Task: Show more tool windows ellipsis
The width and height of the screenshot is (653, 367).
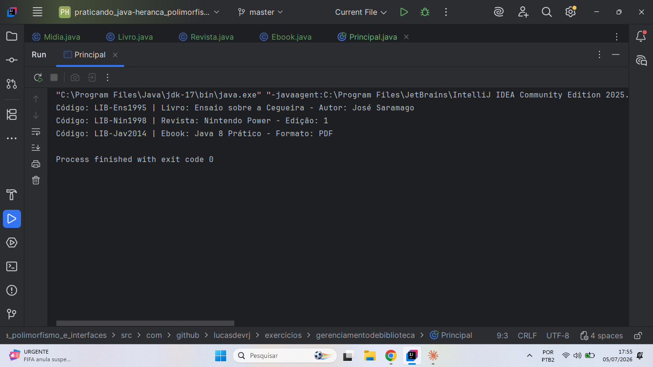Action: point(11,139)
